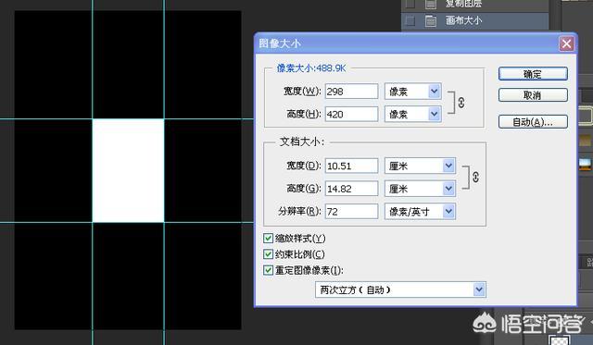Open document width unit dropdown (厘米)
593x345 pixels.
[x=420, y=166]
